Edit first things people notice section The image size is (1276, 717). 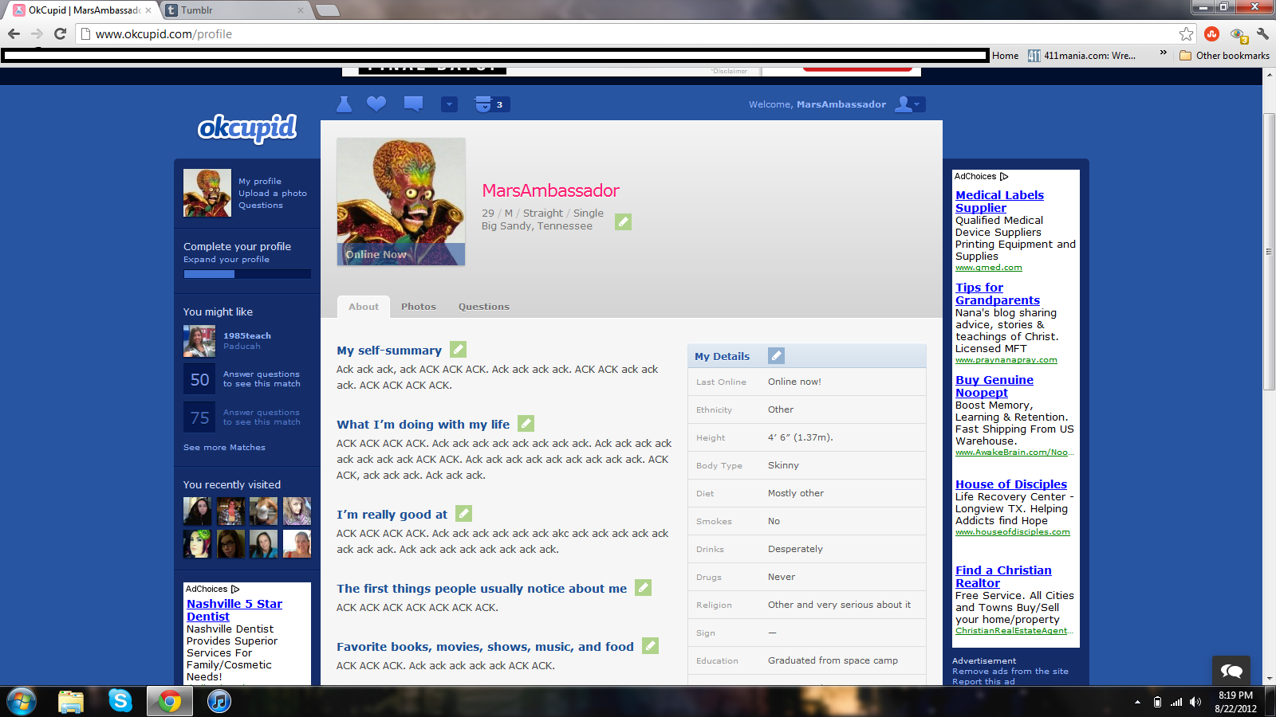click(x=643, y=587)
